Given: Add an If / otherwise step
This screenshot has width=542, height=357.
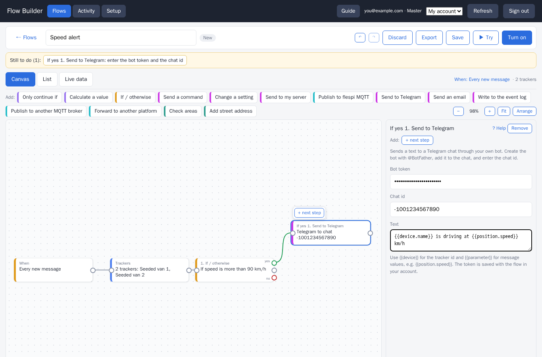Looking at the screenshot, I should [x=135, y=97].
